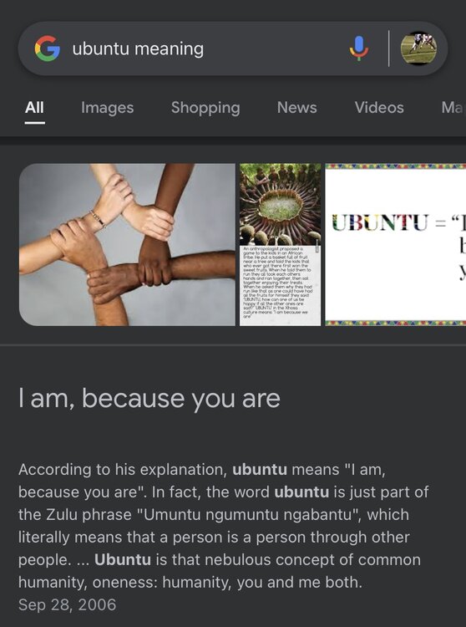466x627 pixels.
Task: Select the All results tab
Action: click(34, 108)
